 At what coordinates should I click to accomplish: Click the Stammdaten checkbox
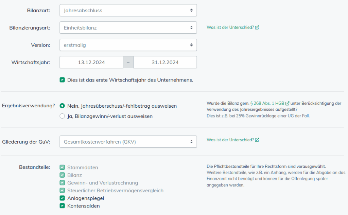coord(62,167)
